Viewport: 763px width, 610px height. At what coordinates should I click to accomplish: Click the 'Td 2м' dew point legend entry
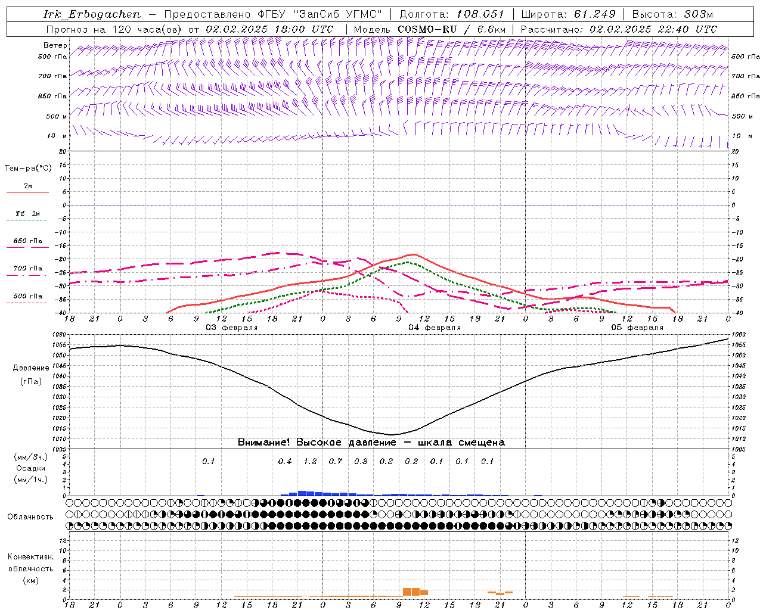(27, 213)
